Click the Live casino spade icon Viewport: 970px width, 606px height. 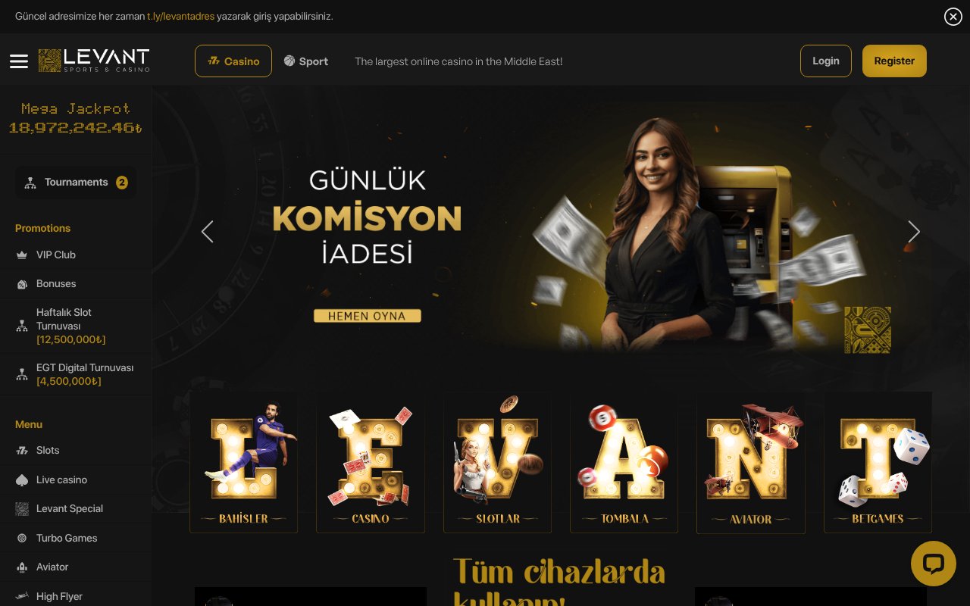(22, 480)
